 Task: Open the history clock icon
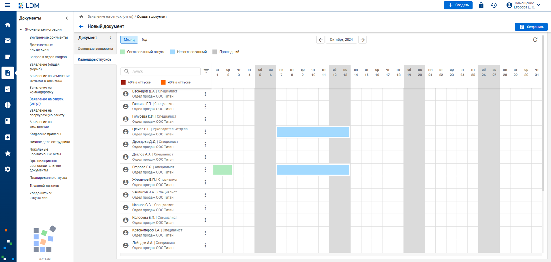[x=494, y=5]
